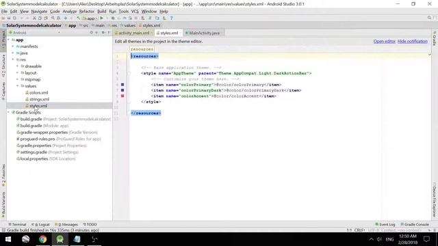
Task: Collapse the res folder arrow
Action: (13, 59)
